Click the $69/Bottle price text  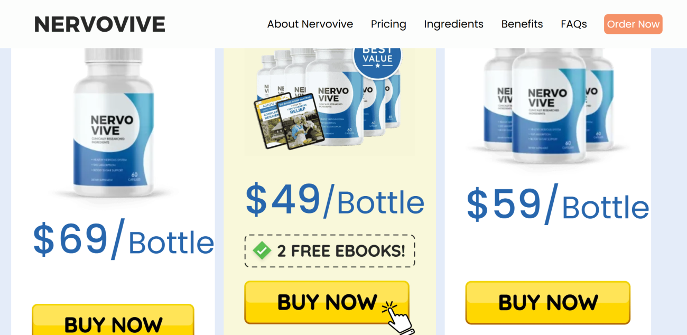(x=123, y=239)
